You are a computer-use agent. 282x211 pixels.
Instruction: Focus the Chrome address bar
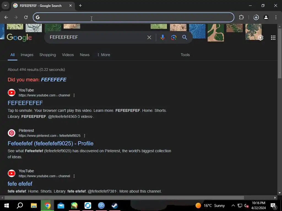click(134, 17)
